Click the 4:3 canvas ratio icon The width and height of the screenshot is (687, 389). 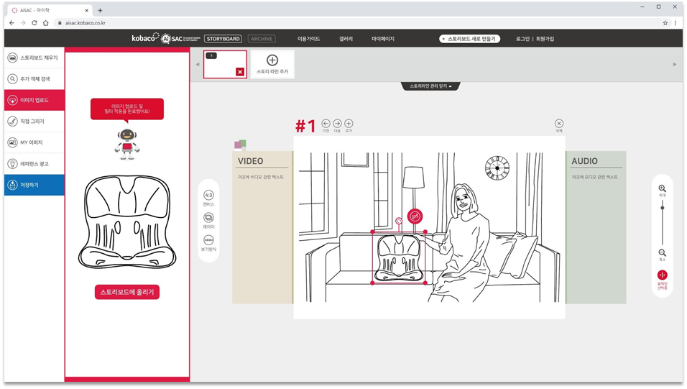tap(208, 195)
